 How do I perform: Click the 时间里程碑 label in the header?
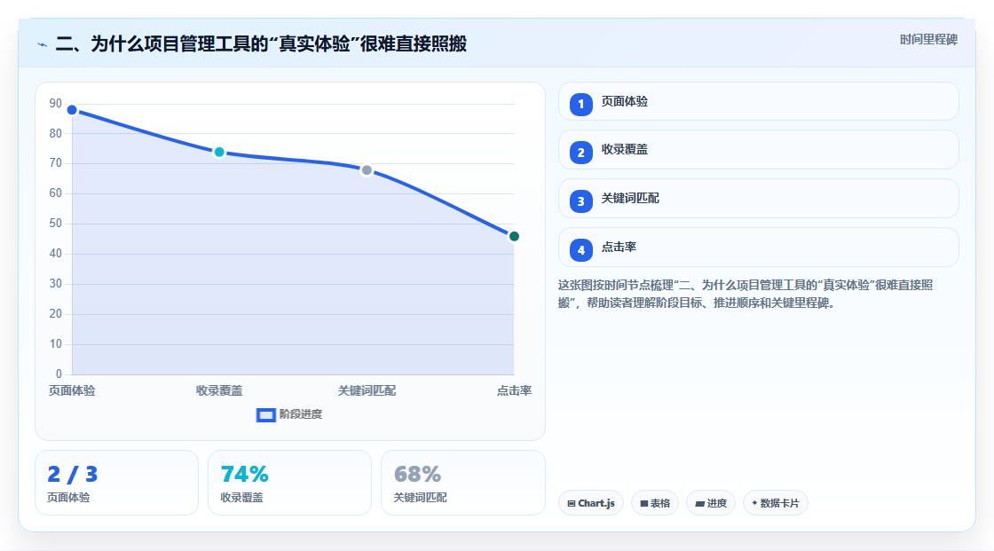[x=928, y=39]
